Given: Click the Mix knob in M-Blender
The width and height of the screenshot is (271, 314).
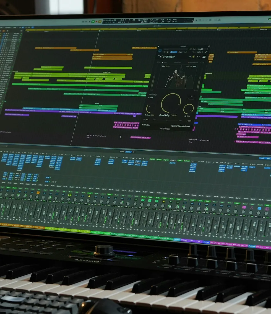Looking at the screenshot, I should [x=189, y=109].
